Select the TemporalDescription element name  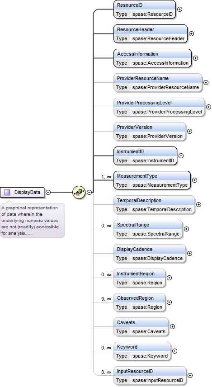pos(139,201)
